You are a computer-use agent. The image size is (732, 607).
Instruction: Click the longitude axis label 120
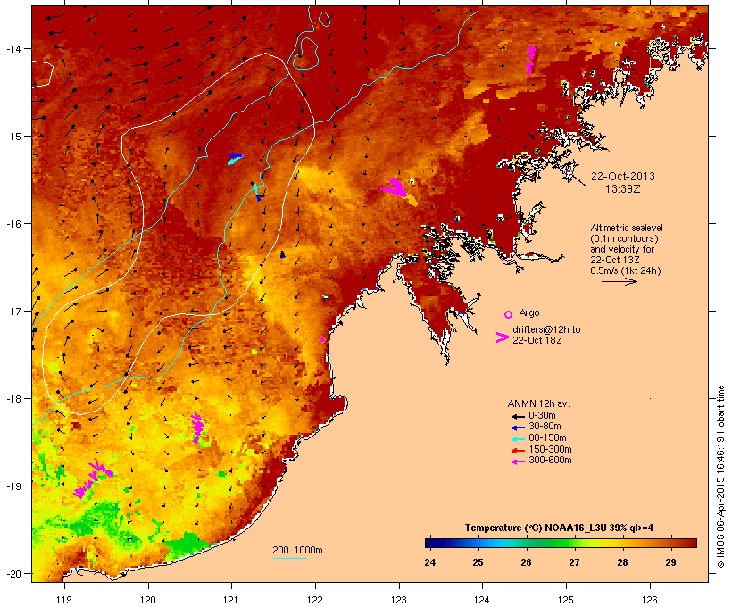tap(148, 600)
